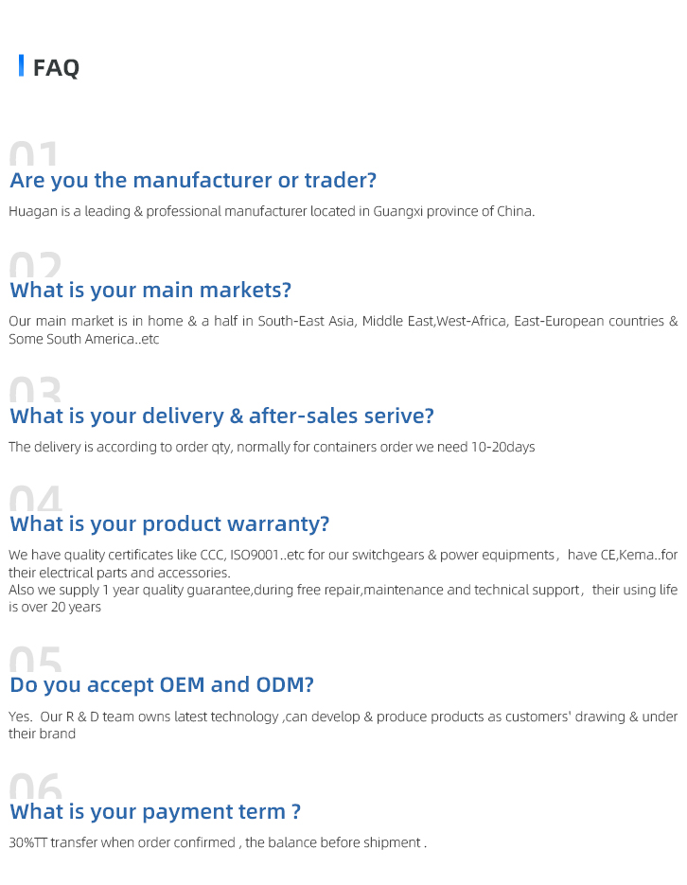Click the 10-20days delivery answer text
The width and height of the screenshot is (687, 885).
point(272,447)
